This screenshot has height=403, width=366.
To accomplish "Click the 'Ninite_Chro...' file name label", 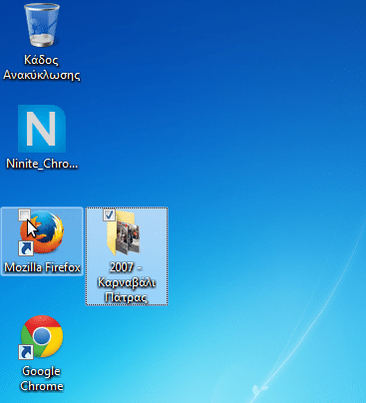I will pos(42,164).
